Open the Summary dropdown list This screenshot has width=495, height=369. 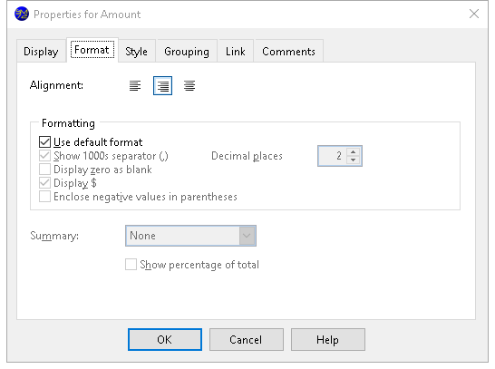[x=190, y=236]
